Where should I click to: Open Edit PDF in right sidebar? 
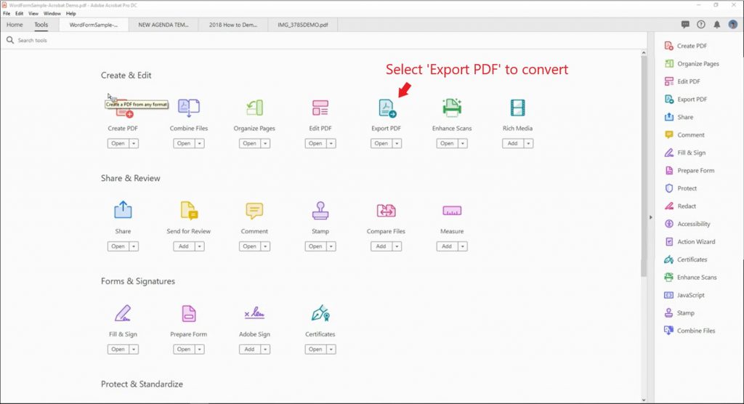click(682, 81)
